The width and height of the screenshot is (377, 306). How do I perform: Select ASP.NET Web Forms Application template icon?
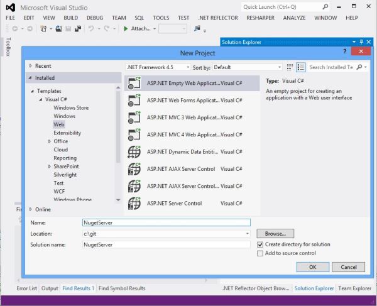tap(134, 101)
